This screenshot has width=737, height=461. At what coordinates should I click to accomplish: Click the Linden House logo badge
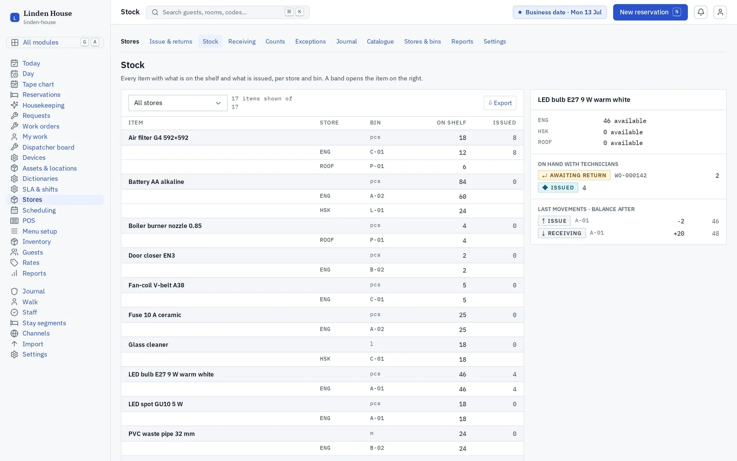[x=15, y=17]
